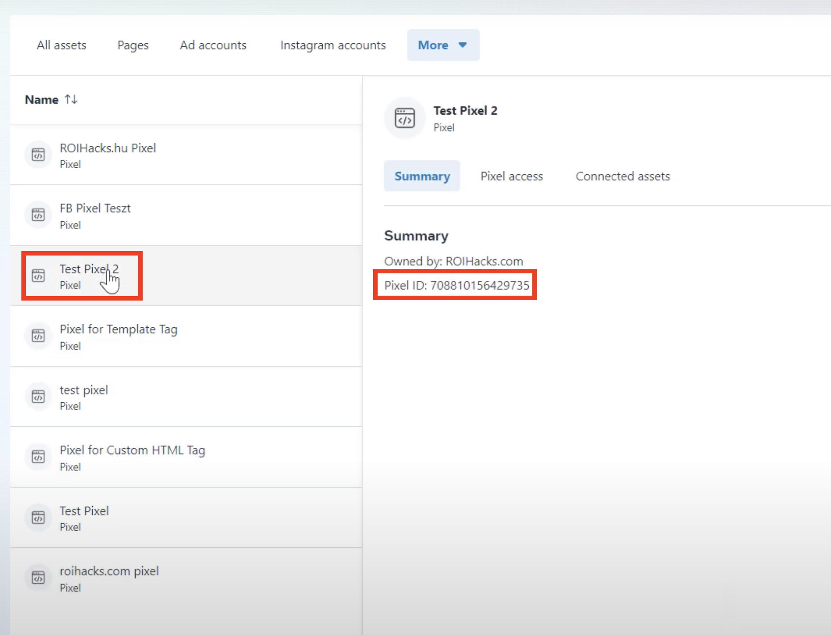Open the More dropdown menu

click(x=443, y=45)
